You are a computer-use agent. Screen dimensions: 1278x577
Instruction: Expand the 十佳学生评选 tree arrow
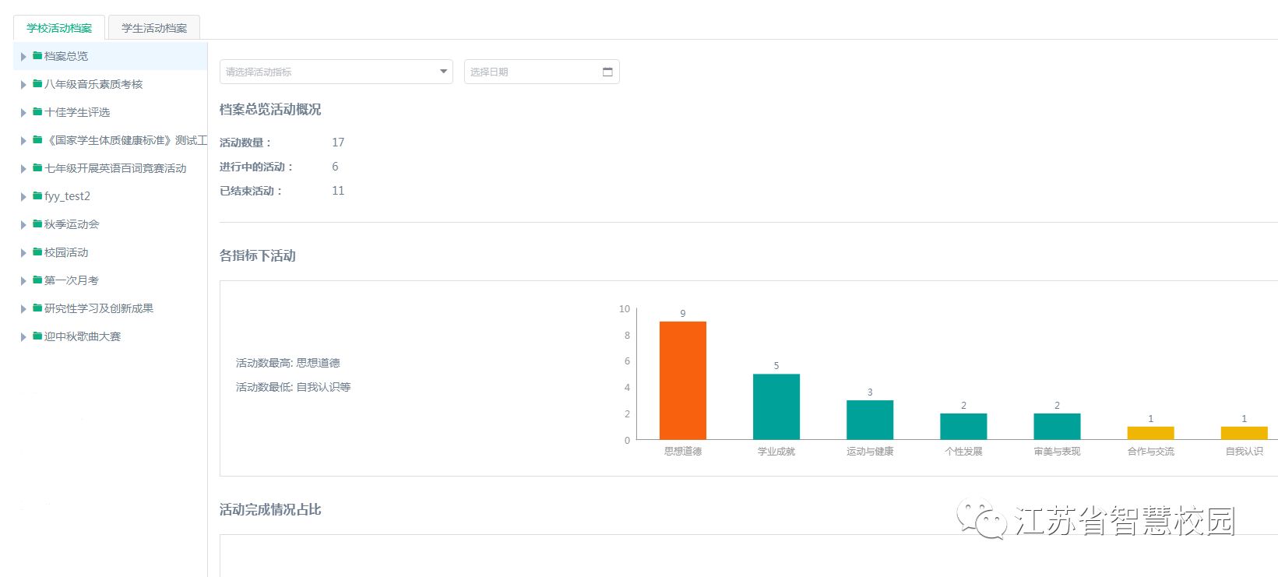coord(23,113)
